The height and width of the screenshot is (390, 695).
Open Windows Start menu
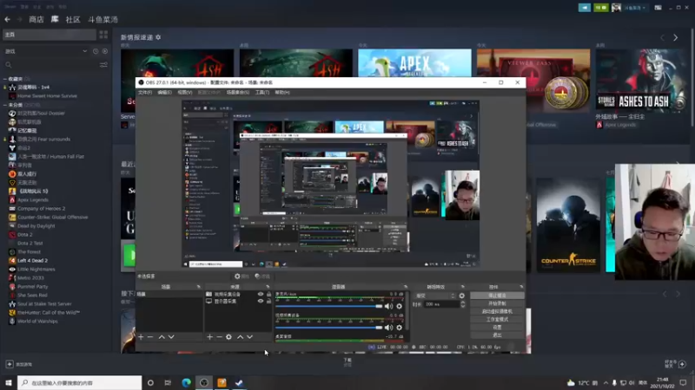[x=9, y=382]
